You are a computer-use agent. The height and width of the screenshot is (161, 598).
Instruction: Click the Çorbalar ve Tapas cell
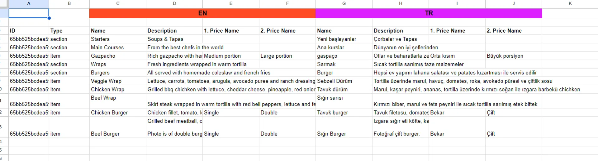tap(401, 39)
